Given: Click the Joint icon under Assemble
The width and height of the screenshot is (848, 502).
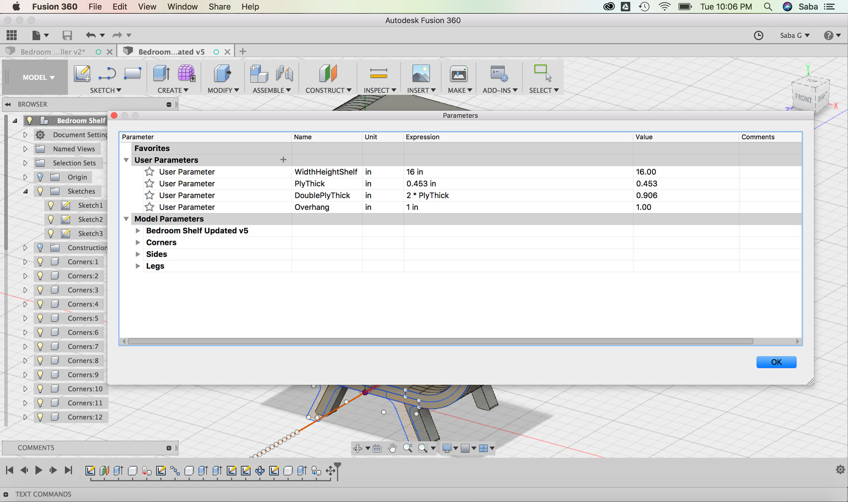Looking at the screenshot, I should (284, 73).
